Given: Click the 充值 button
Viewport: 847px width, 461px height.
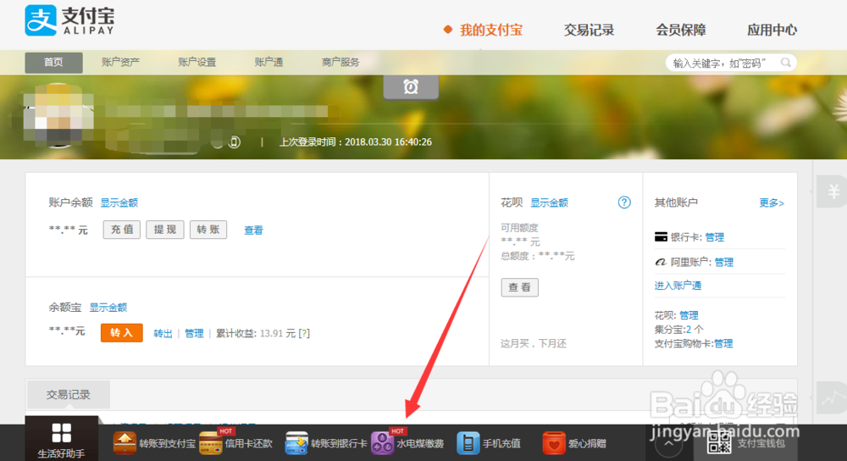Looking at the screenshot, I should click(122, 230).
